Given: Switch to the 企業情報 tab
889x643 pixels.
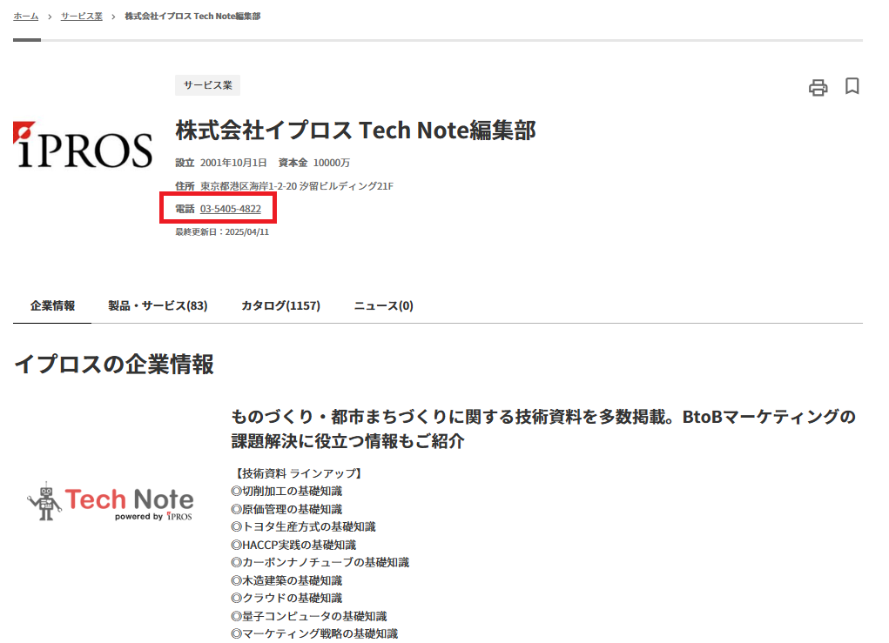Looking at the screenshot, I should coord(52,305).
